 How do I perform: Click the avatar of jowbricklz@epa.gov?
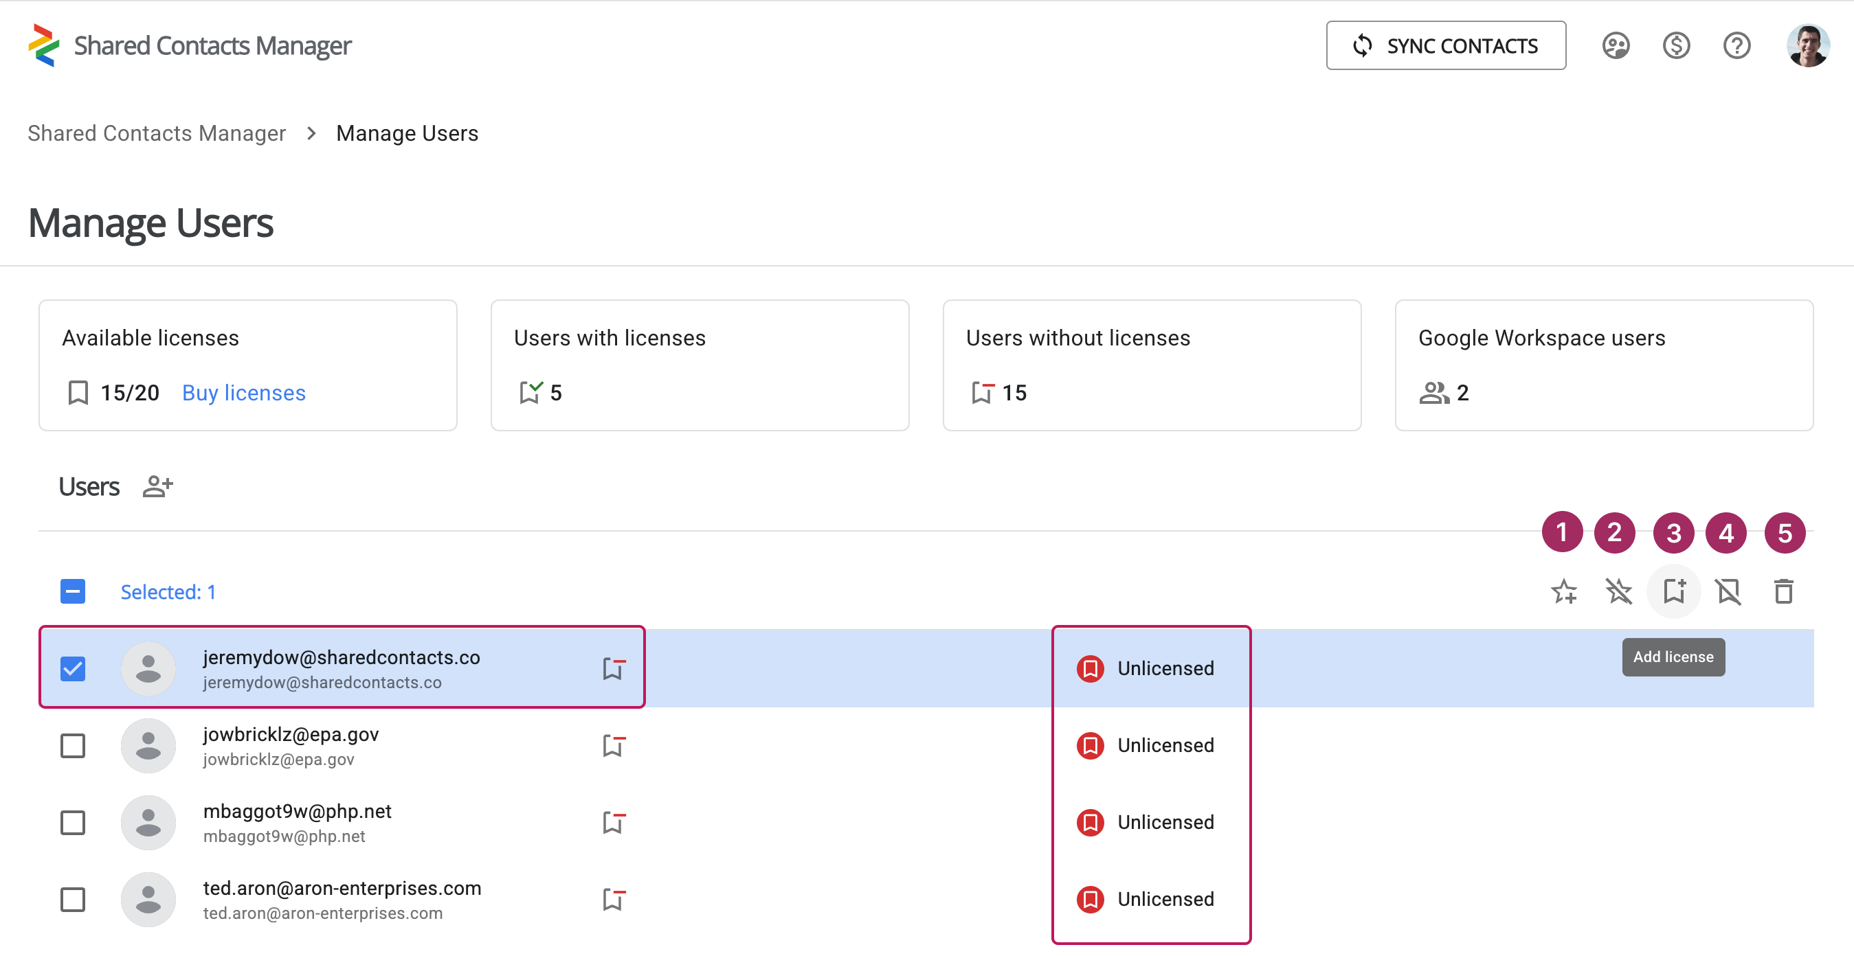pyautogui.click(x=148, y=745)
